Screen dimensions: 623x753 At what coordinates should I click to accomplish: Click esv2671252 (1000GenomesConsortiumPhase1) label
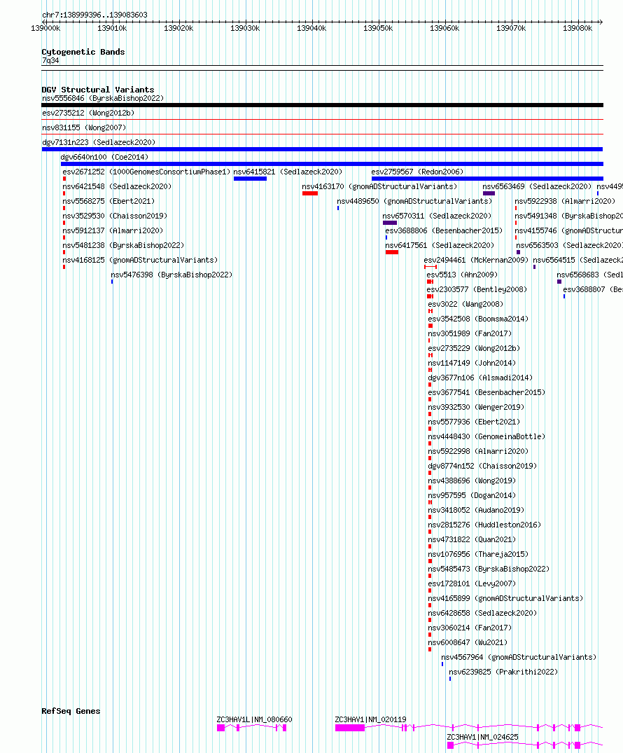pyautogui.click(x=146, y=172)
